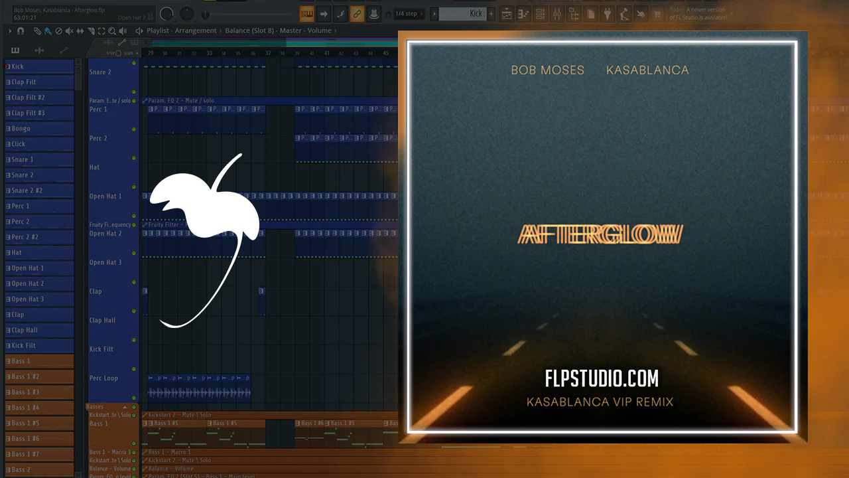The height and width of the screenshot is (478, 849).
Task: Toggle the step editing mode icon
Action: coord(340,13)
